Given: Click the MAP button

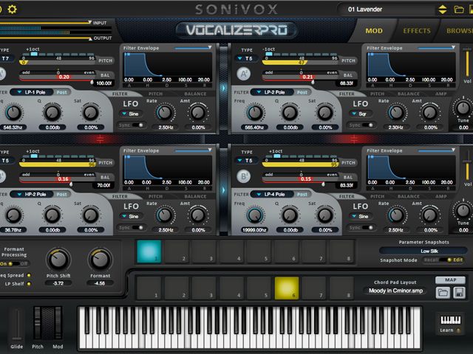Looking at the screenshot, I should pyautogui.click(x=450, y=280).
